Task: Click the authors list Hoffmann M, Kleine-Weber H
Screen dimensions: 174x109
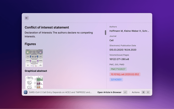Action: [129, 31]
